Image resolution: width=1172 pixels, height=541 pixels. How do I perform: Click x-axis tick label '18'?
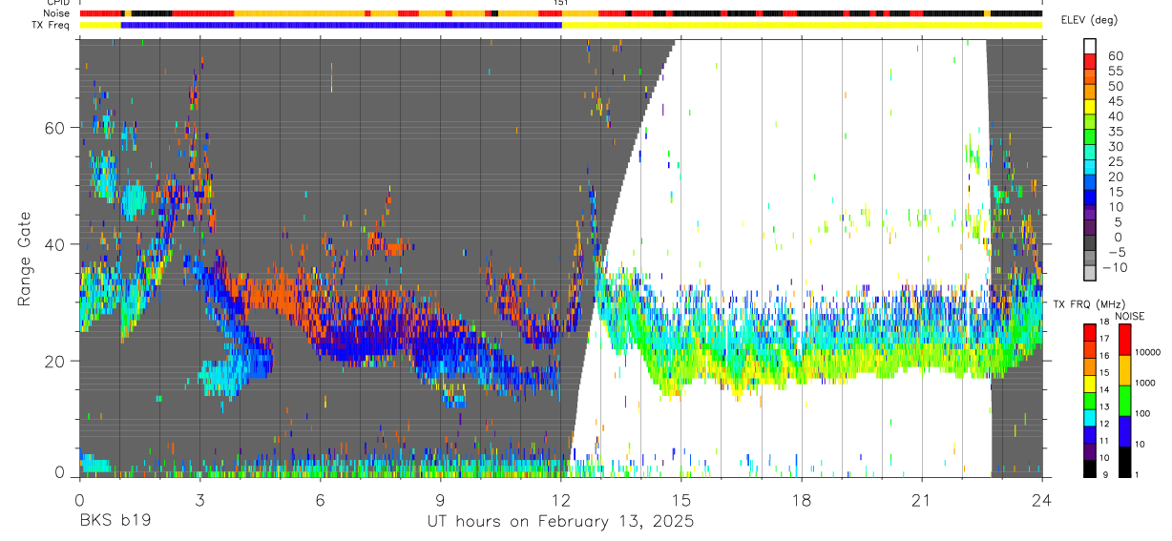[x=802, y=500]
